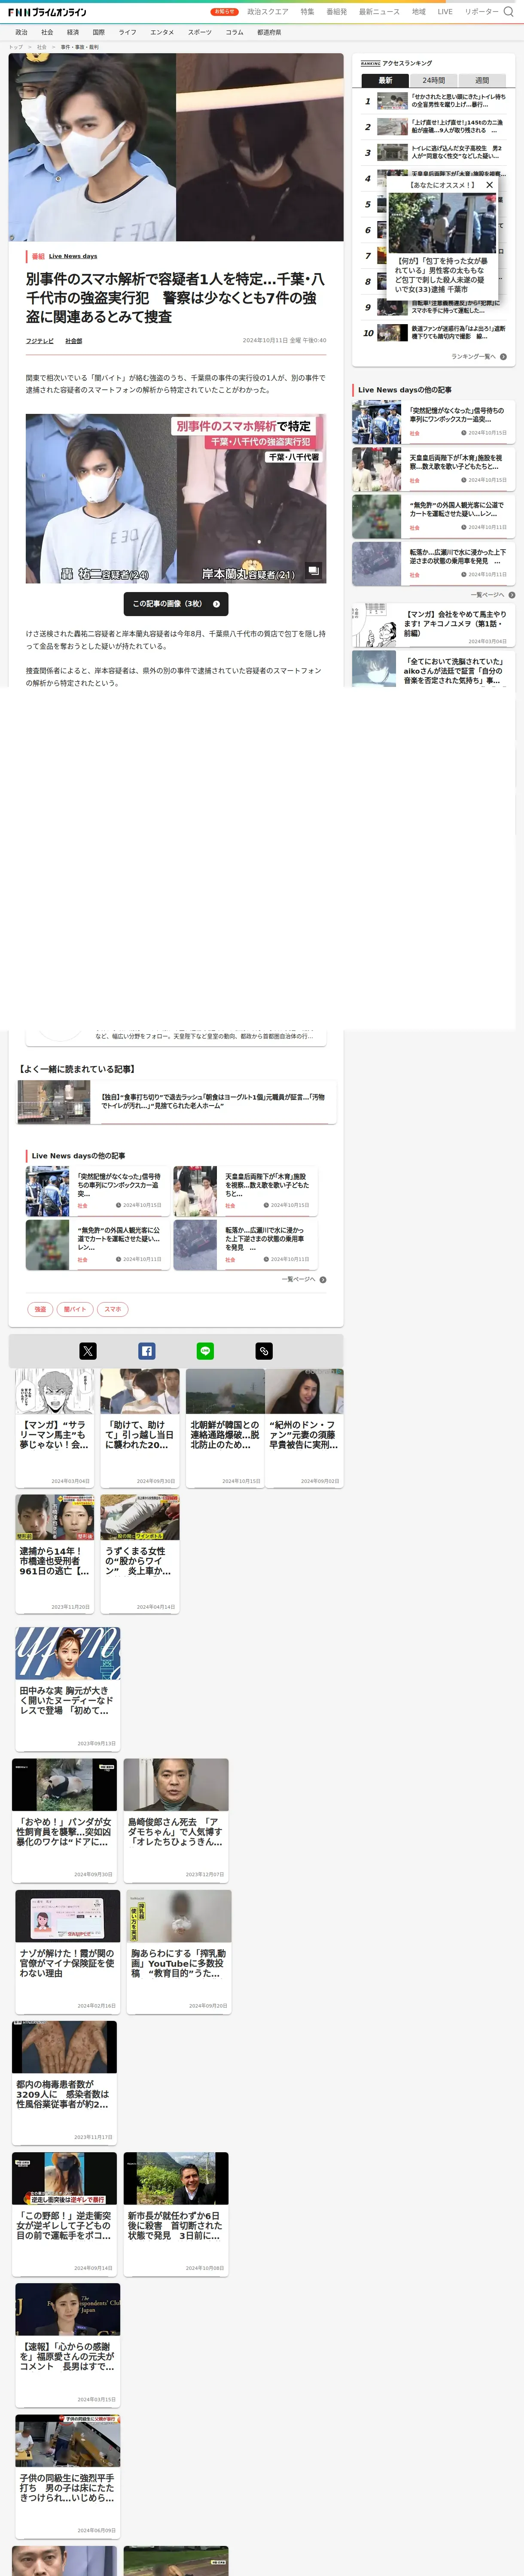Click フジテレビ source link
Image resolution: width=524 pixels, height=2576 pixels.
40,341
